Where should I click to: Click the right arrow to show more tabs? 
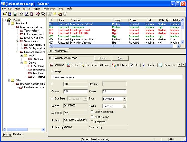(184, 65)
